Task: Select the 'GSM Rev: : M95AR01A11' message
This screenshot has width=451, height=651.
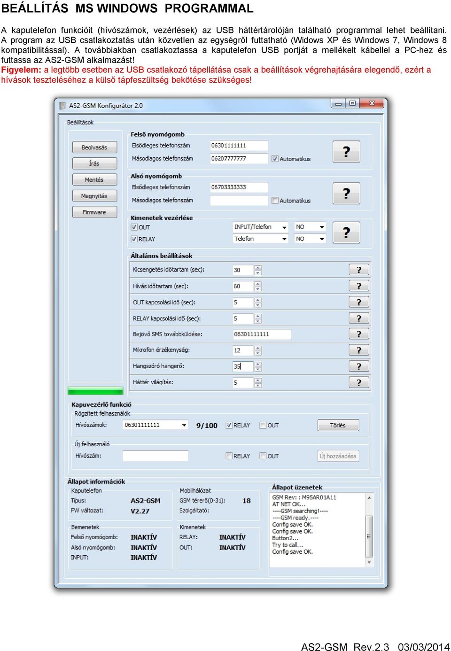Action: tap(304, 497)
